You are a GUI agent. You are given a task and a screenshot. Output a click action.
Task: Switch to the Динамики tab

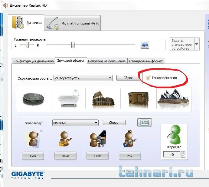26,23
